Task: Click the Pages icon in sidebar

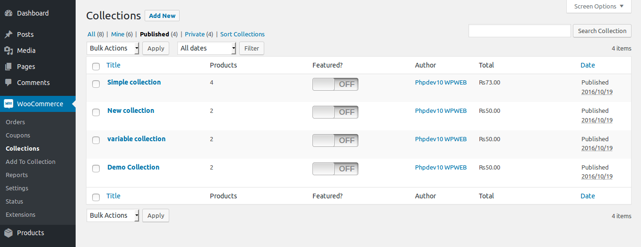Action: click(x=9, y=67)
